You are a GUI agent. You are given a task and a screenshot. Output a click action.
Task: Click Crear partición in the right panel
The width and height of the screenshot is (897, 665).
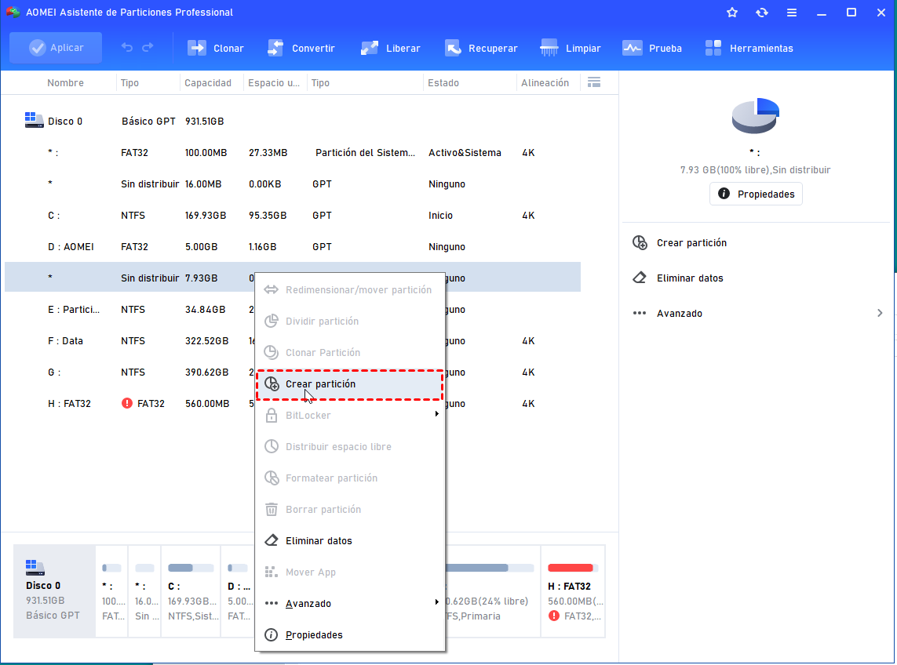pos(691,243)
